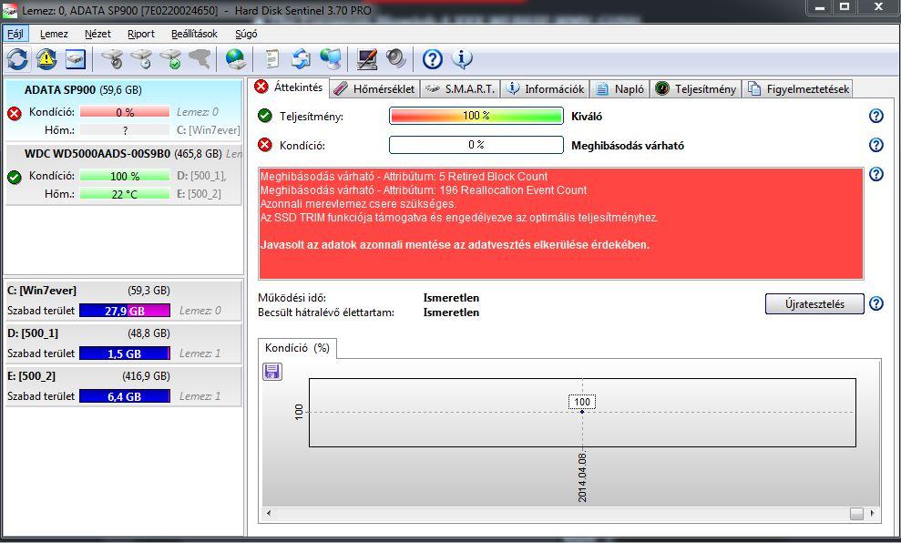Click the '5 Retired Block Count' warning line
The image size is (901, 543).
pyautogui.click(x=404, y=177)
